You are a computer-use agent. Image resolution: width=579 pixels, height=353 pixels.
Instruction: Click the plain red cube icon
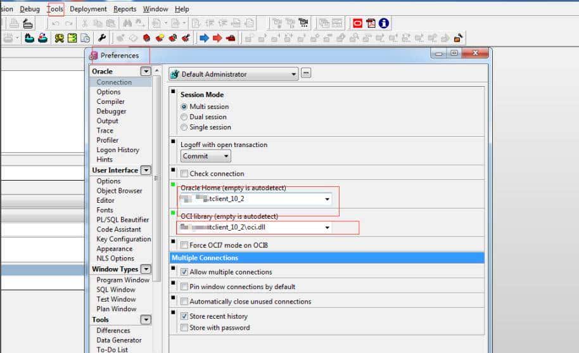pos(146,38)
